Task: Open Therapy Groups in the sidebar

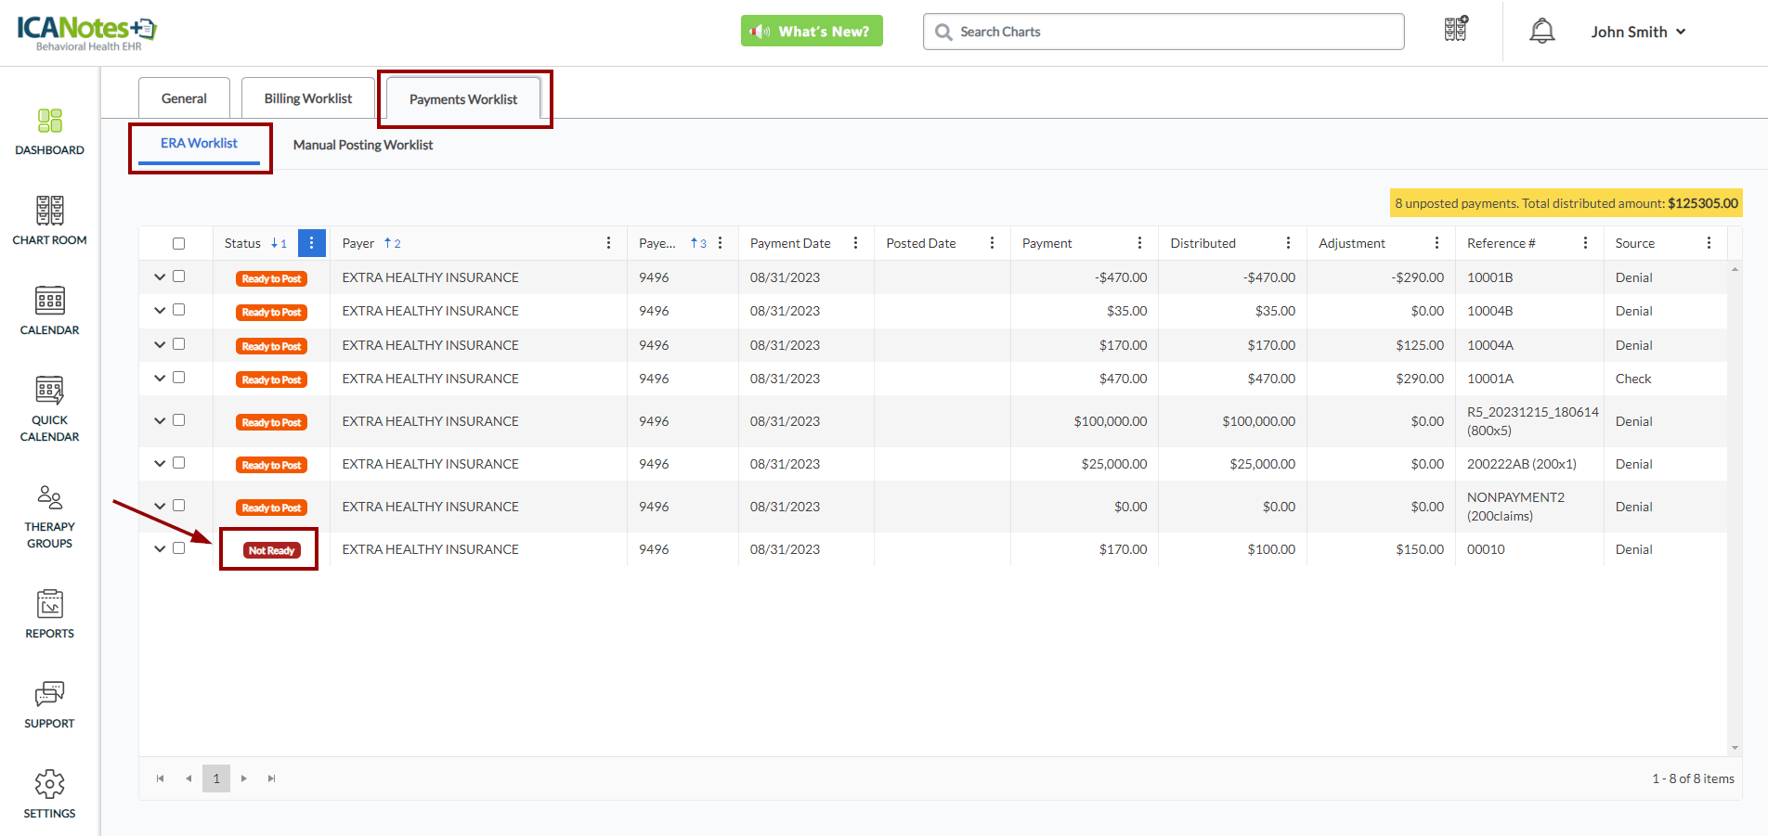Action: pos(49,517)
